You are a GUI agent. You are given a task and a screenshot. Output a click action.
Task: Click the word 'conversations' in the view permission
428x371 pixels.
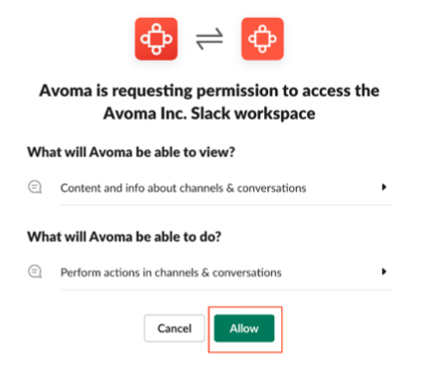[271, 188]
